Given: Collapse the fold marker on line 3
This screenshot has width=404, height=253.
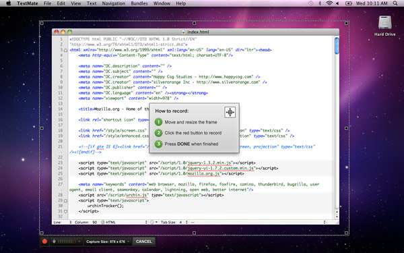Looking at the screenshot, I should point(65,50).
